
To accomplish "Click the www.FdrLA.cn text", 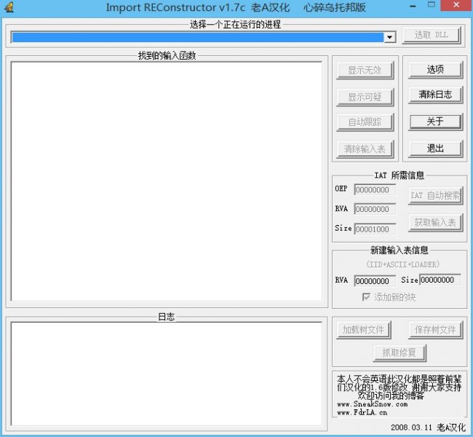I will [362, 412].
